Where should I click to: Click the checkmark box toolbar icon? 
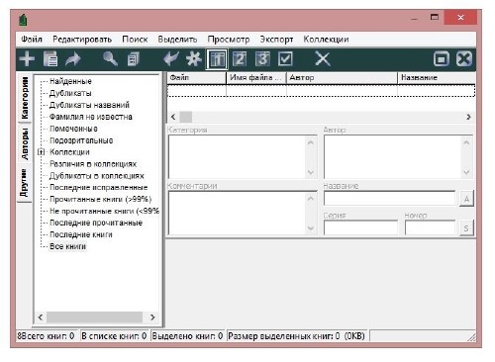pyautogui.click(x=285, y=59)
